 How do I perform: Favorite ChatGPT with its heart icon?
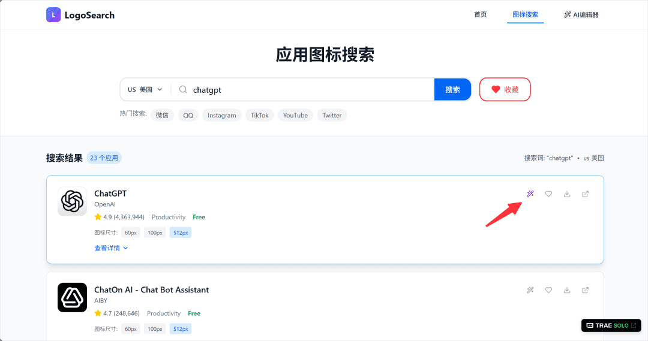point(548,194)
